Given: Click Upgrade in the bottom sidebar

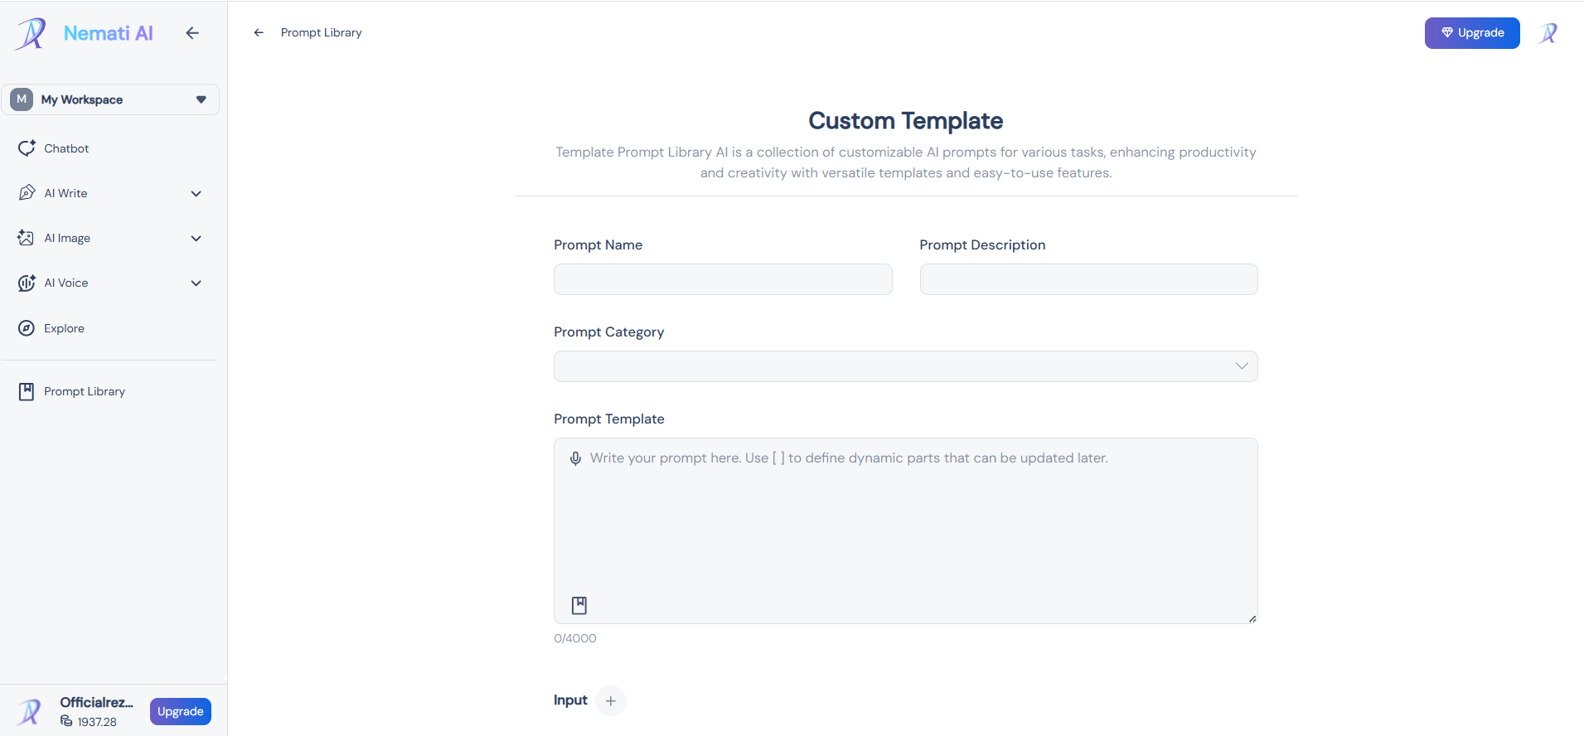Looking at the screenshot, I should (180, 711).
